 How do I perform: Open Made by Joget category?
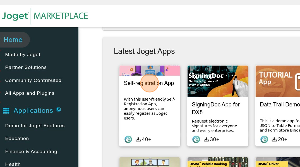tap(23, 54)
